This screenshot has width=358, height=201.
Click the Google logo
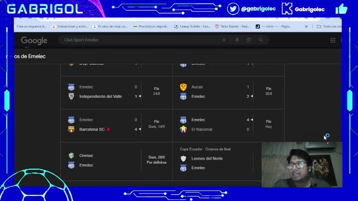[x=34, y=41]
